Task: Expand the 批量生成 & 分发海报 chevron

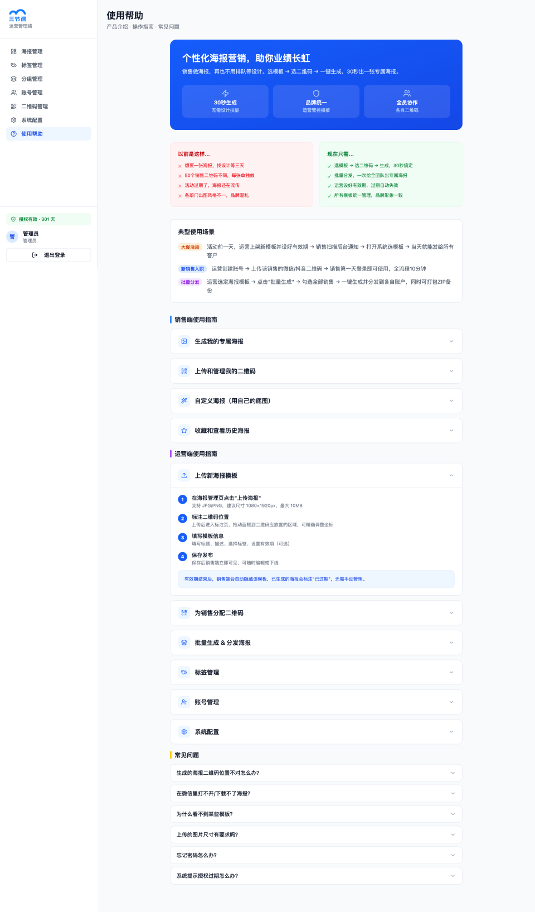Action: tap(451, 643)
